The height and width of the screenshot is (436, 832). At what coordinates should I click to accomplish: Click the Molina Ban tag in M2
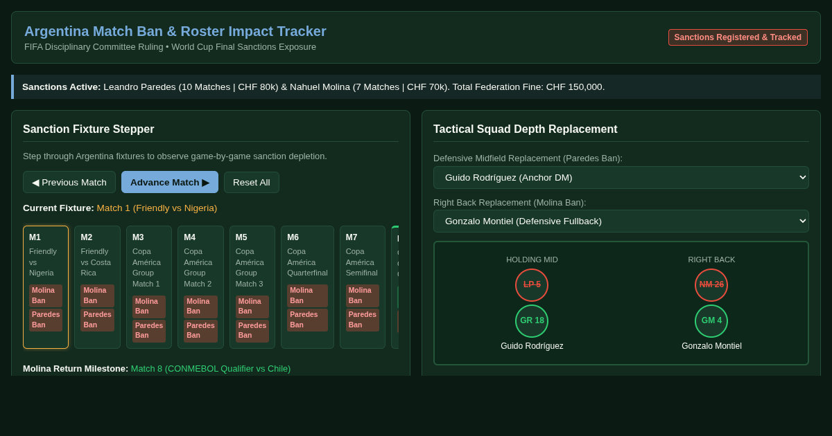coord(97,296)
